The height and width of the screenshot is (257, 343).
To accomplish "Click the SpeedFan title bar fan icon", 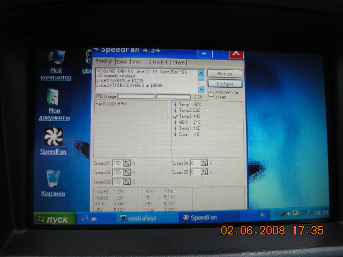I will tap(96, 50).
